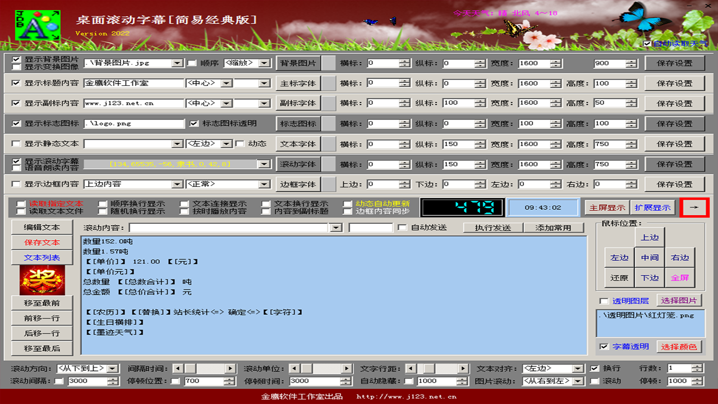Switch to 主屏显示 display mode
The image size is (718, 404).
[606, 208]
